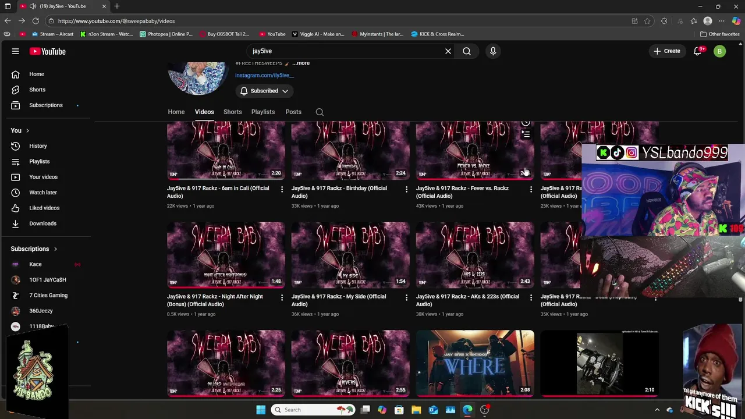Open options menu for 6am in Cali
Screen dimensions: 745x419
tap(282, 189)
